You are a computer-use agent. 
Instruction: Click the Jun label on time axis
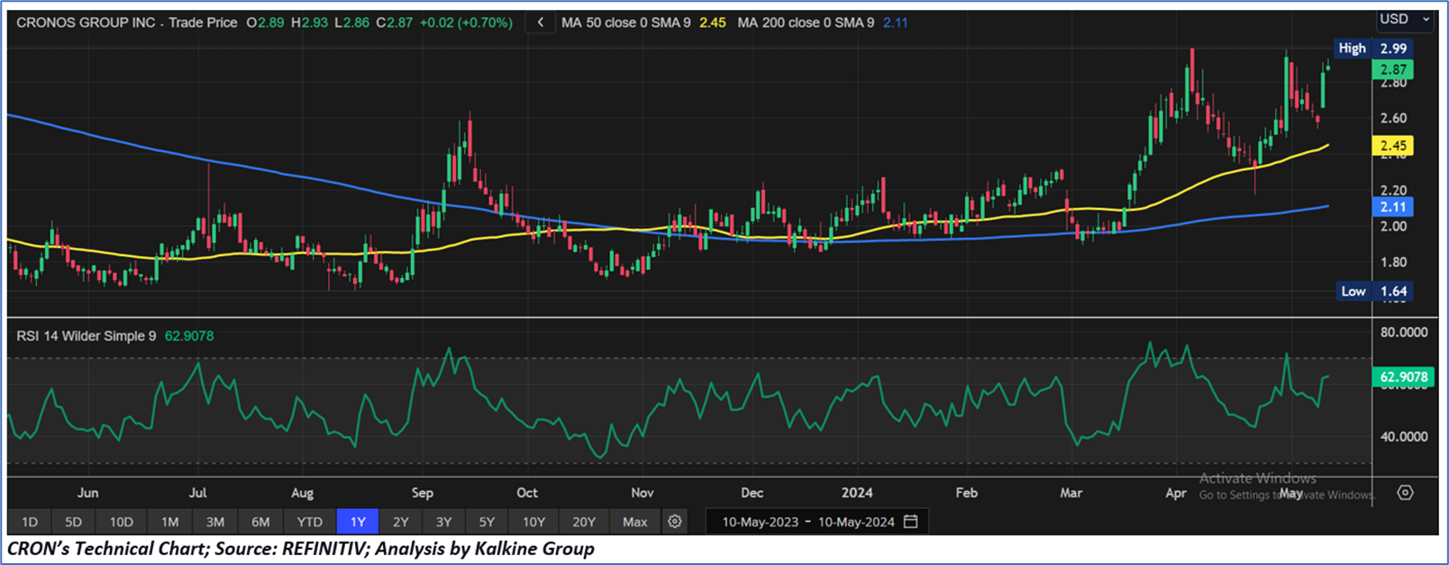87,493
